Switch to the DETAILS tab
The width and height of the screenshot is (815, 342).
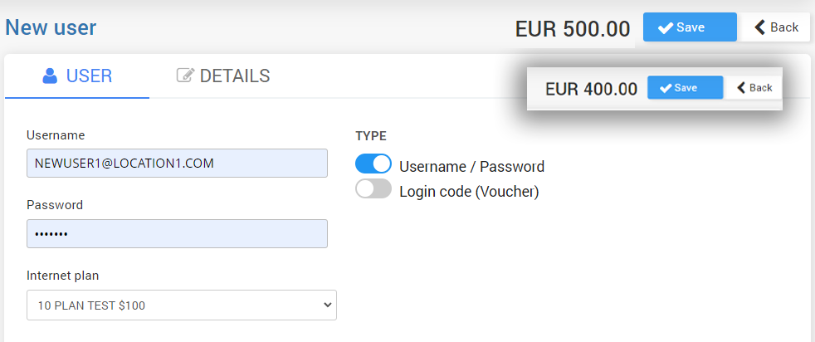(234, 76)
